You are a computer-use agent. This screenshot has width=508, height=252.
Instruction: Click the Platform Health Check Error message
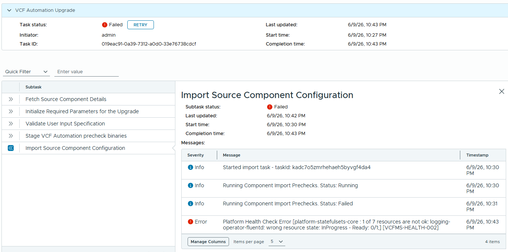pos(336,225)
